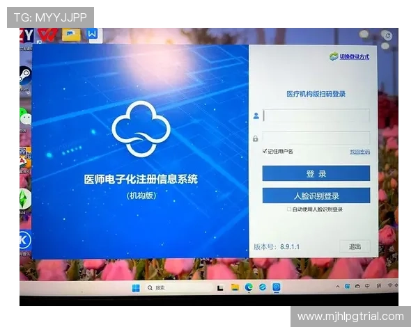Viewport: 418px width, 334px height.
Task: Open the Kugou music desktop icon
Action: [x=25, y=241]
